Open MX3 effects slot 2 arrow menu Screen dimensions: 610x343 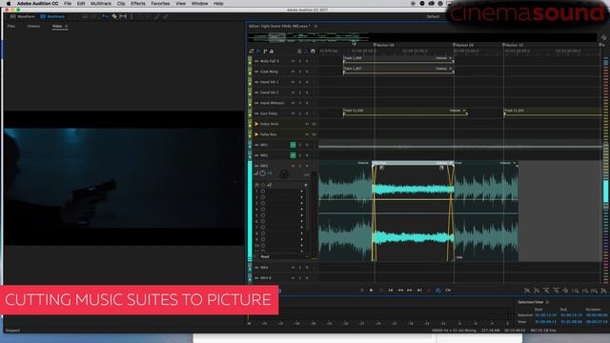pyautogui.click(x=302, y=197)
